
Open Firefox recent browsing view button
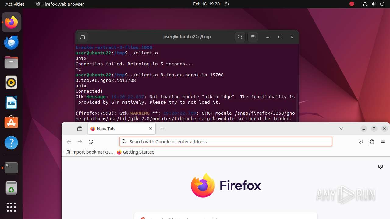point(80,129)
